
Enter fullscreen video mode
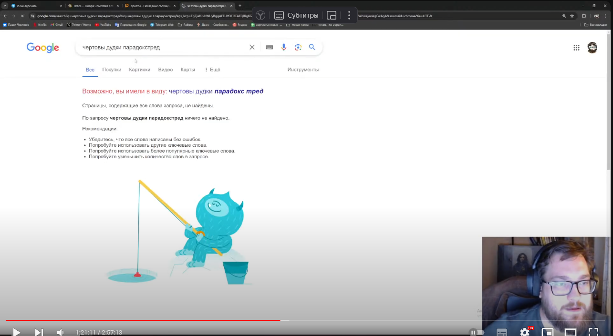pos(593,332)
